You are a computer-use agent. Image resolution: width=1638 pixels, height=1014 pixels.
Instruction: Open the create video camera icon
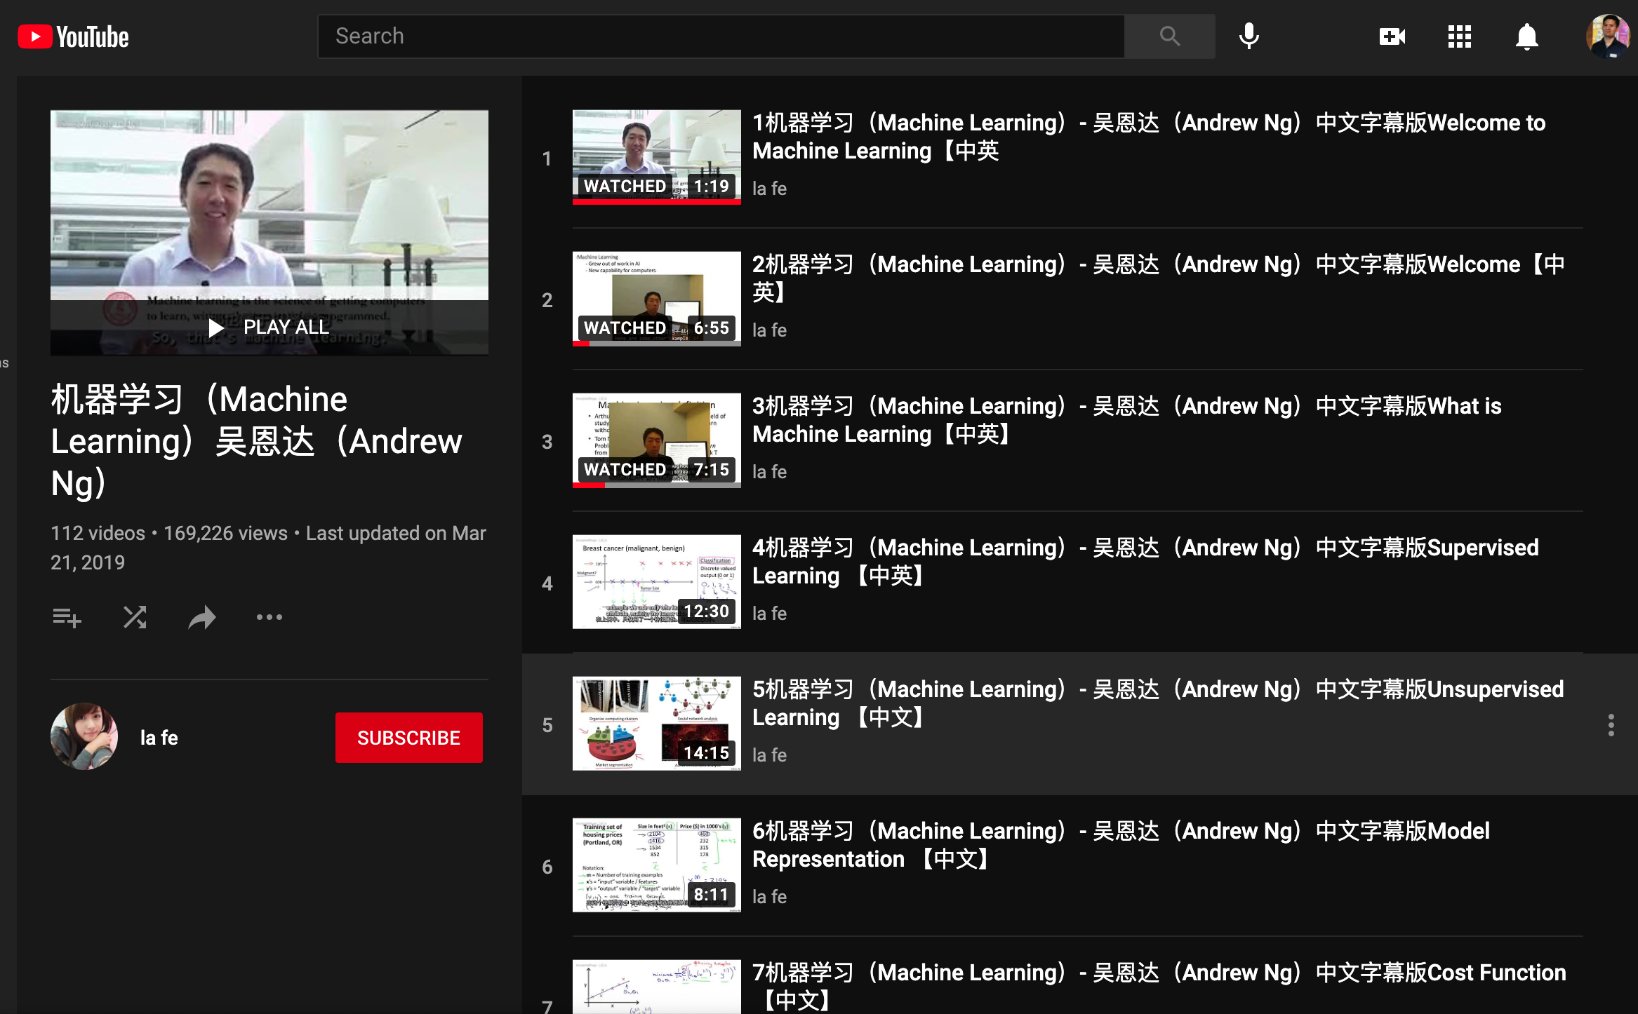(1392, 36)
